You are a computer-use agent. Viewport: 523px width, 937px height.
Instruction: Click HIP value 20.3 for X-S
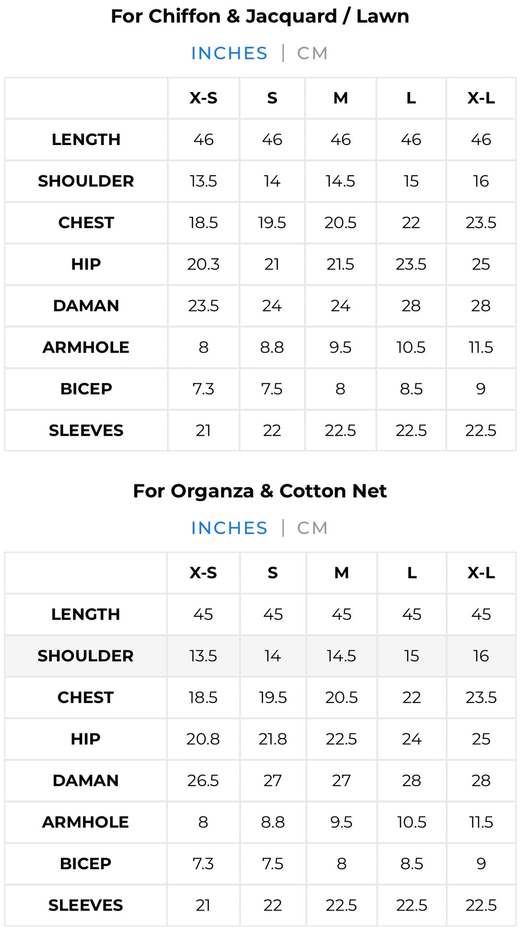(x=203, y=264)
